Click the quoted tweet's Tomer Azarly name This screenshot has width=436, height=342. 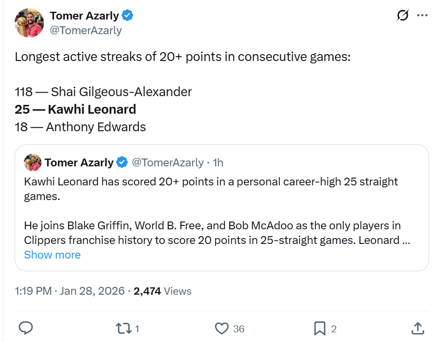pyautogui.click(x=79, y=162)
